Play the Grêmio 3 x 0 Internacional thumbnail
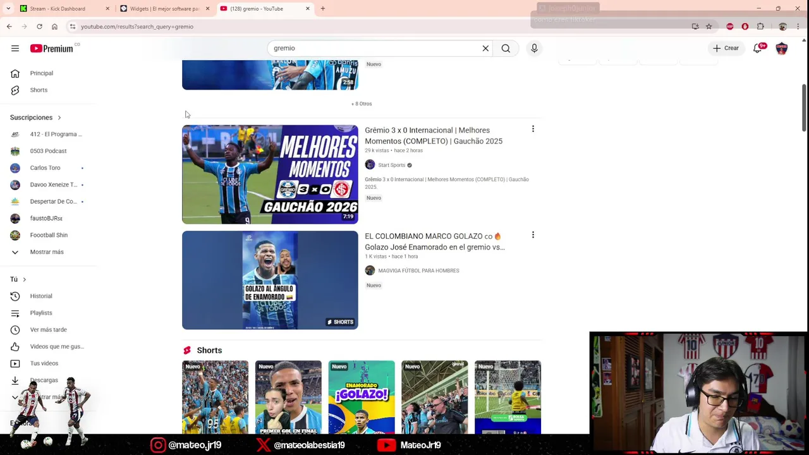 click(270, 174)
